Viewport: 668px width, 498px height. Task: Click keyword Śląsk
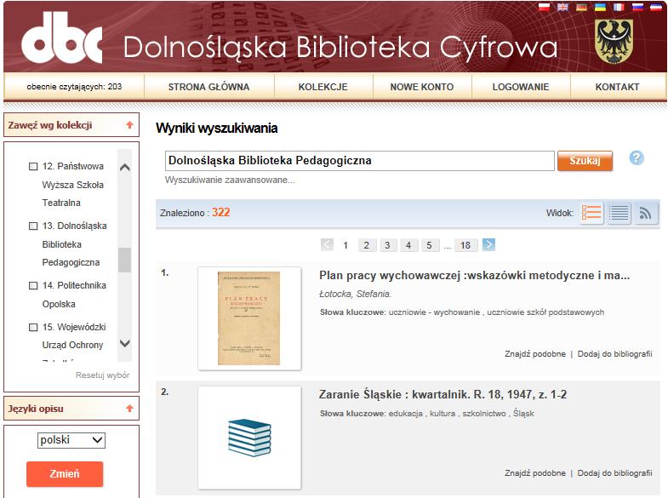(523, 413)
